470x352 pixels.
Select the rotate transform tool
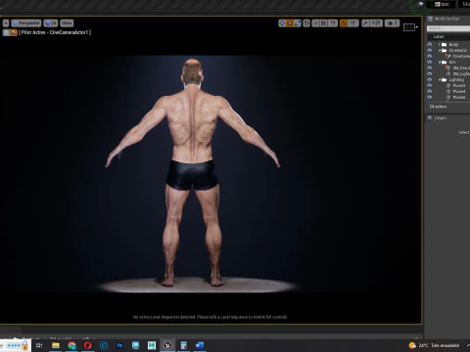290,23
